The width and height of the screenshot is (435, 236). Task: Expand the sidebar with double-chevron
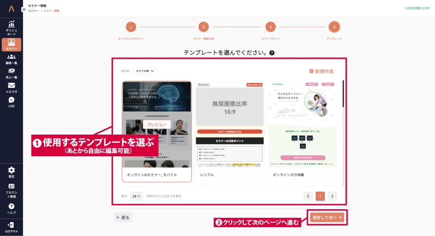(24, 9)
